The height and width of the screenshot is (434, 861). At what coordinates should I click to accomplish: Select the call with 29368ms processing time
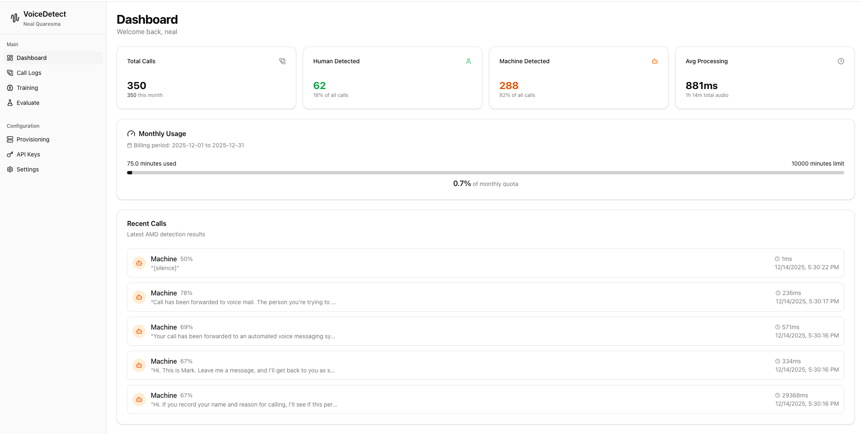(x=485, y=399)
